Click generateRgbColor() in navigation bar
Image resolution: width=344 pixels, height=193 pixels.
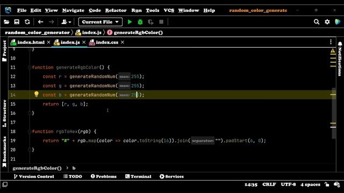(135, 33)
